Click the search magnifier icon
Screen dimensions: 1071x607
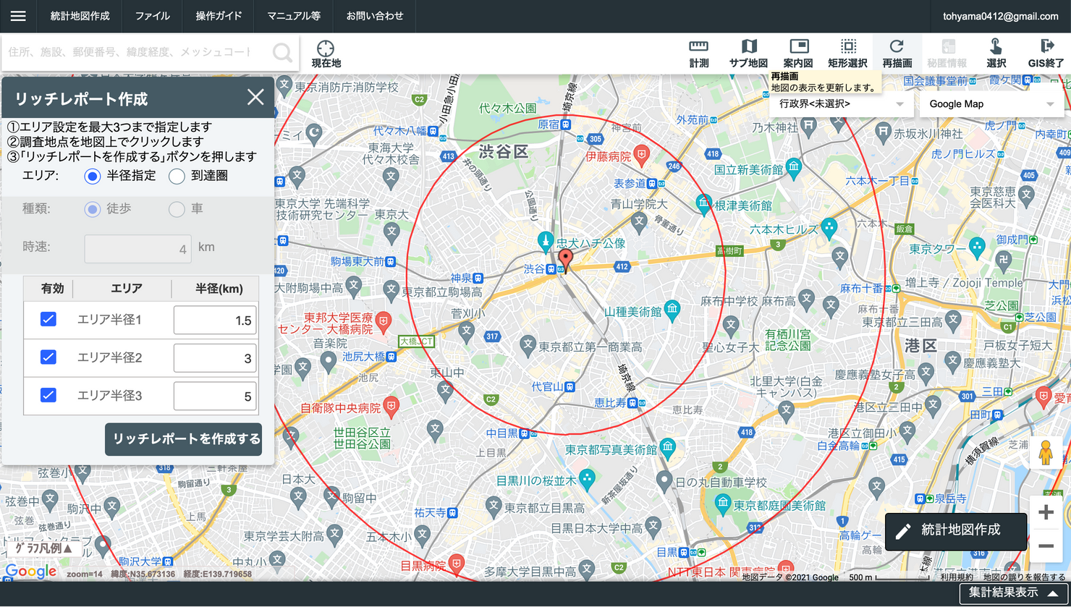282,52
